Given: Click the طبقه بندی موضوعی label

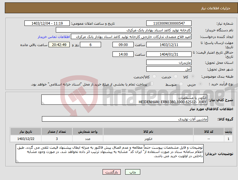Looking at the screenshot, I should pos(217,76).
